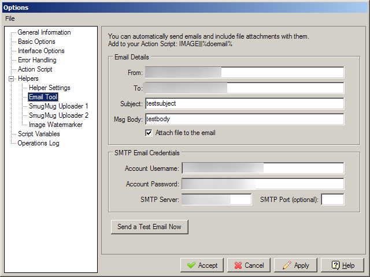View the Operations Log
Screen dimensions: 370x277
38,143
